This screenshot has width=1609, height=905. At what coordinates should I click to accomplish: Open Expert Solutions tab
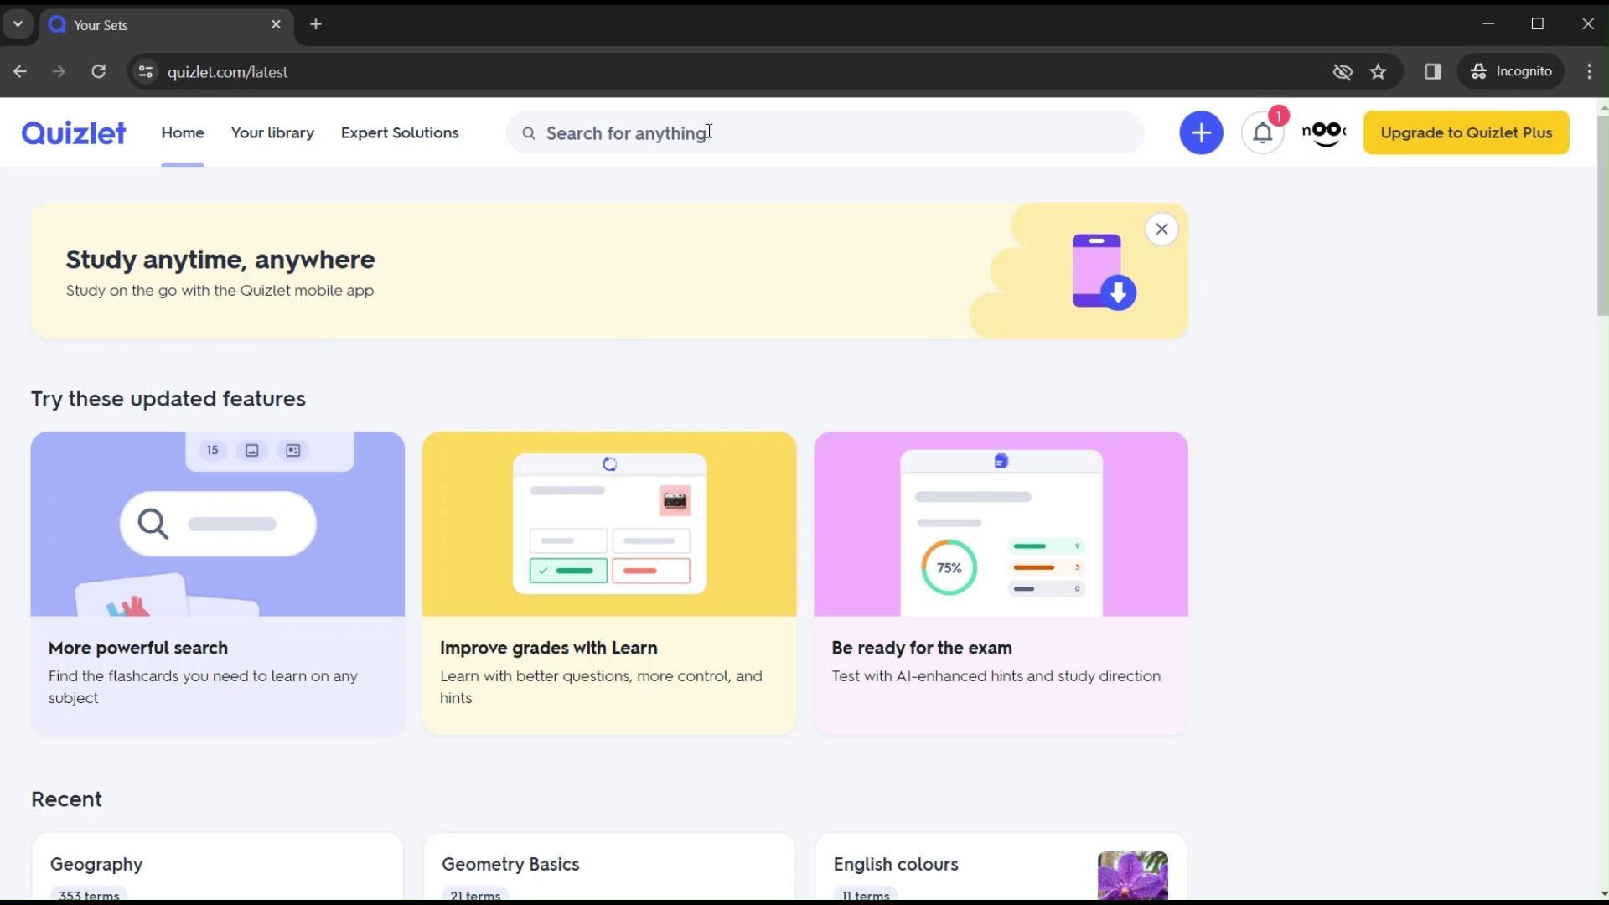pyautogui.click(x=400, y=133)
